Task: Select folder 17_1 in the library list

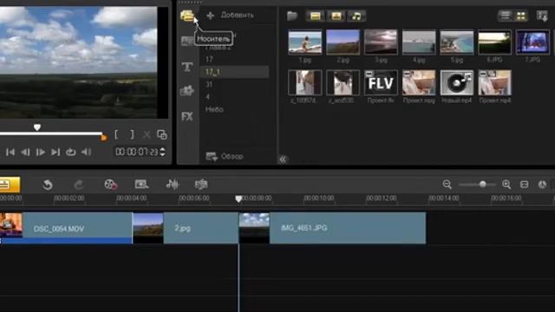Action: (x=235, y=72)
